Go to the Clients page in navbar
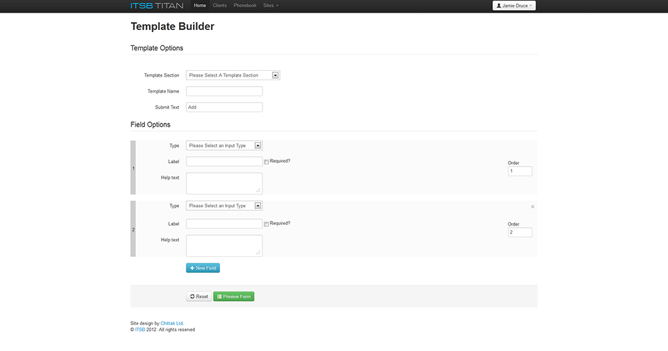Image resolution: width=668 pixels, height=351 pixels. (x=220, y=5)
